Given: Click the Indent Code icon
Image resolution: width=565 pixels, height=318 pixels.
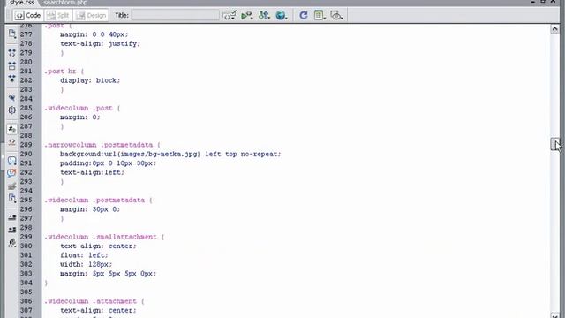Looking at the screenshot, I should (11, 217).
